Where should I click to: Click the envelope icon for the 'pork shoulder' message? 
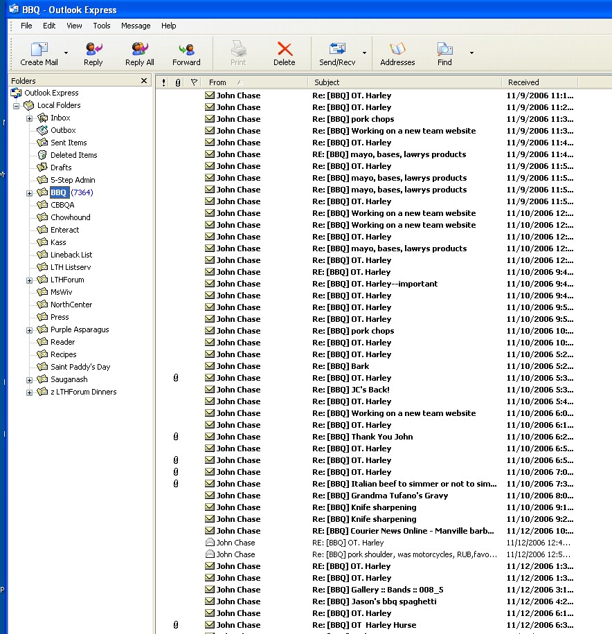(210, 554)
